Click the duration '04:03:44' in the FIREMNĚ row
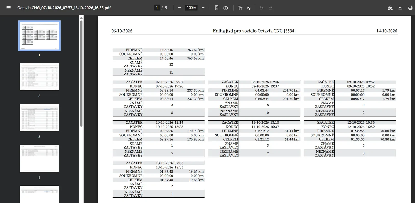The width and height of the screenshot is (415, 203). click(262, 90)
